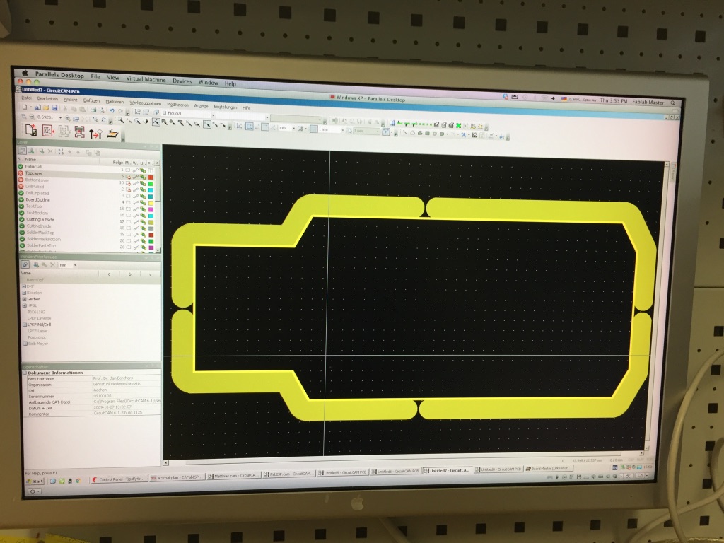Expand the Sieb Meyer tree node

(25, 344)
